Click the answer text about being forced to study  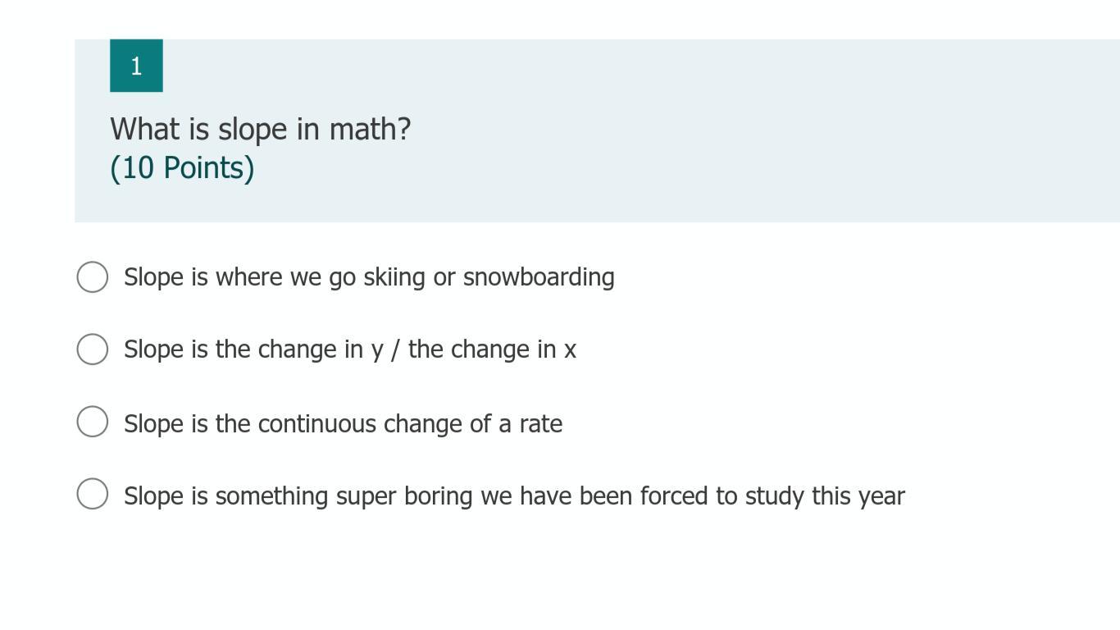[x=514, y=496]
